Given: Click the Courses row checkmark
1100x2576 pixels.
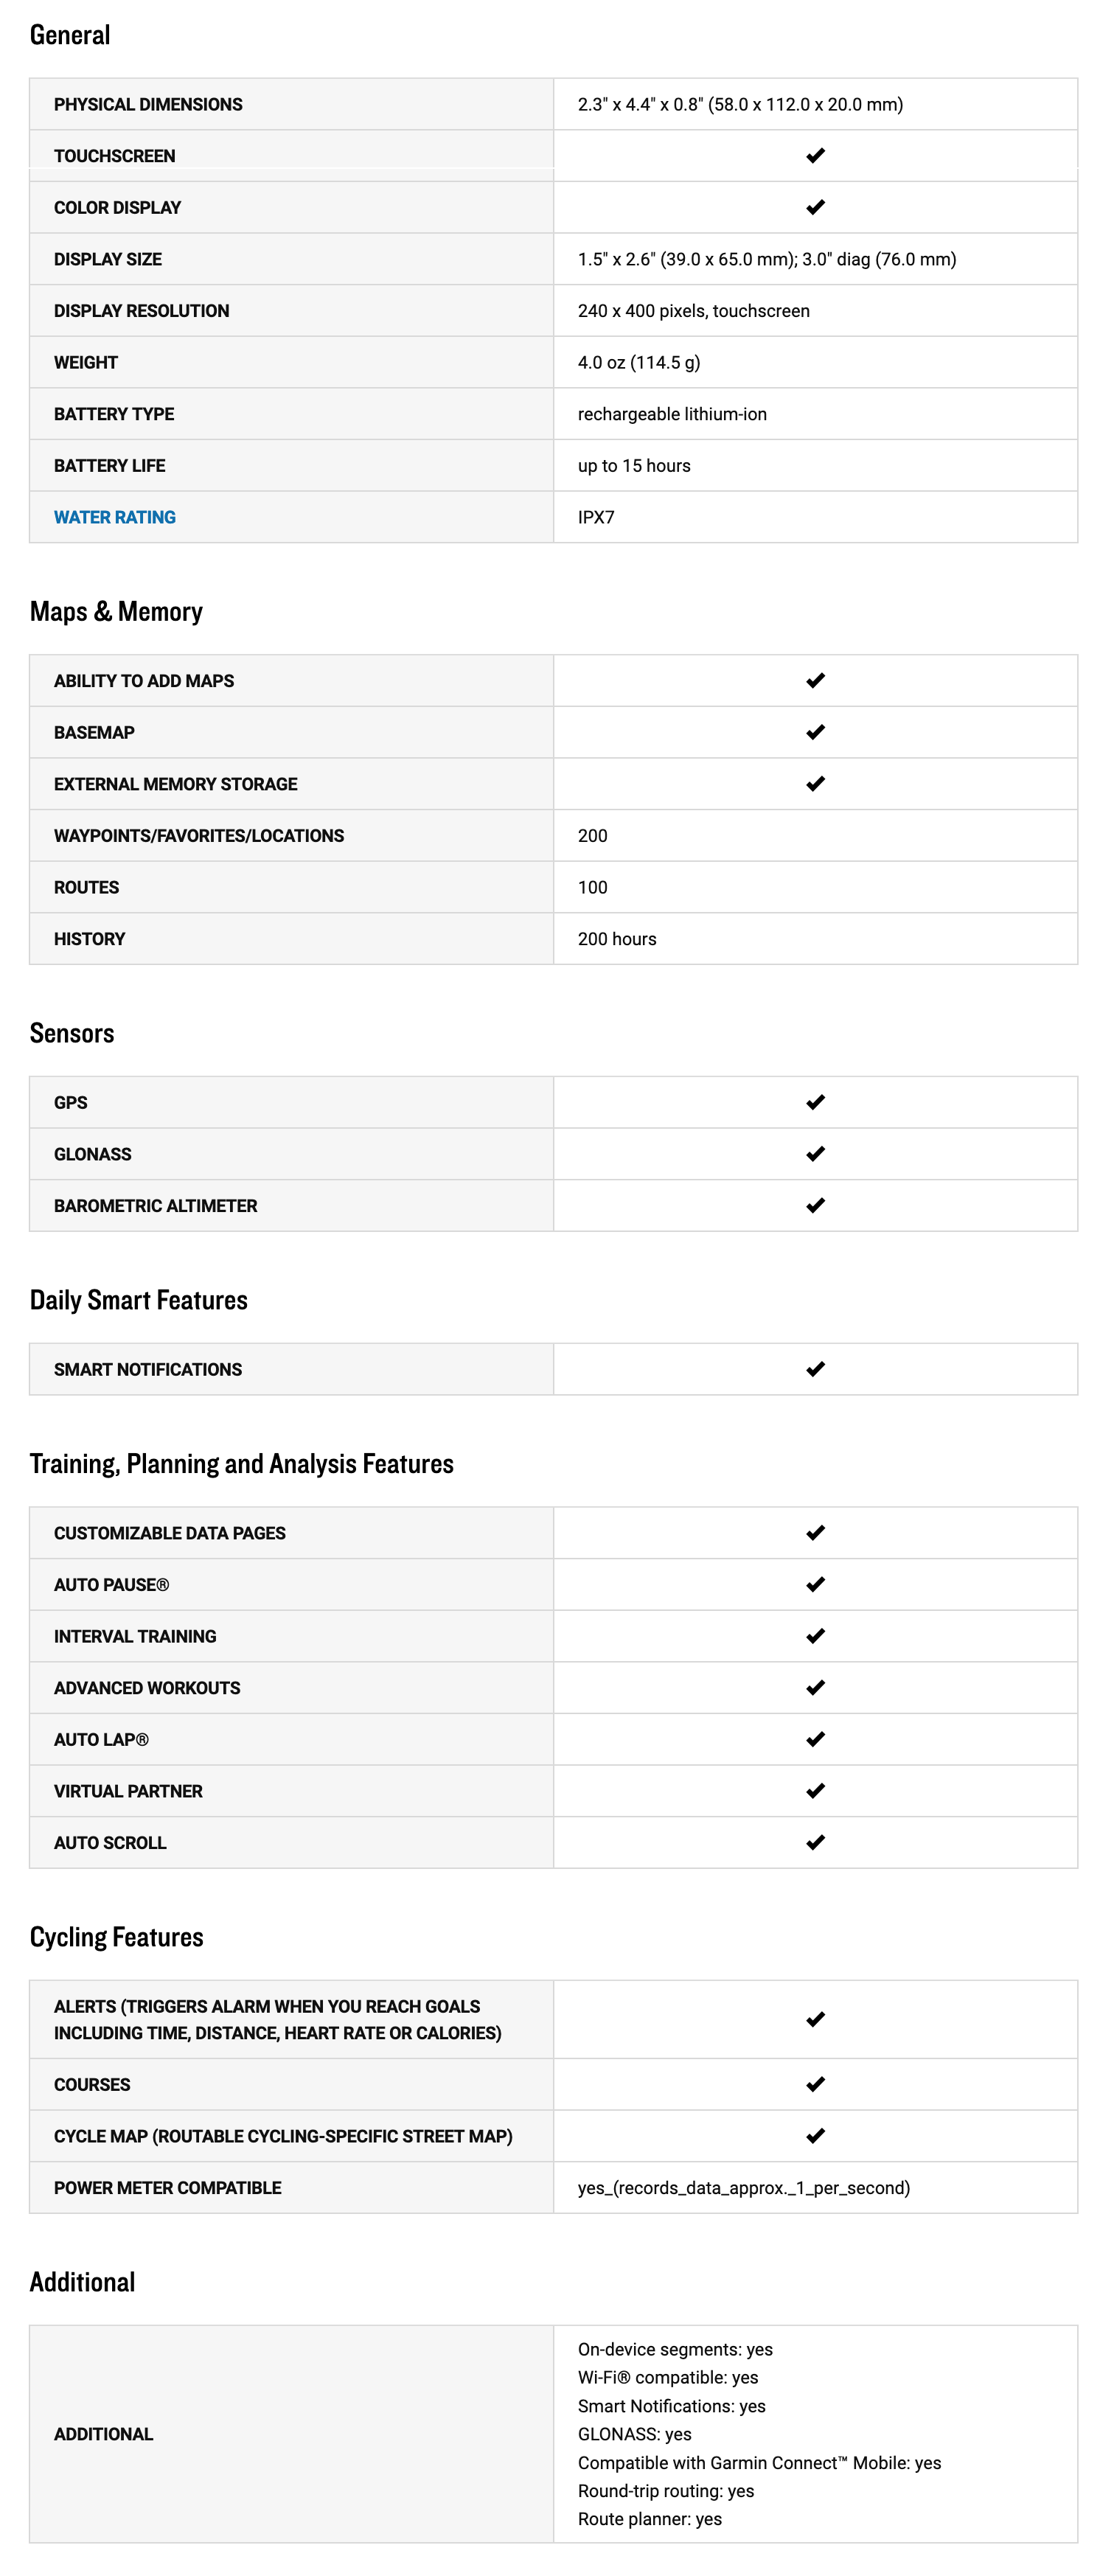Looking at the screenshot, I should click(815, 2084).
